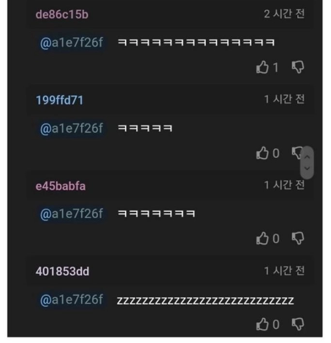Downvote the comment from 199ffd71

point(297,153)
